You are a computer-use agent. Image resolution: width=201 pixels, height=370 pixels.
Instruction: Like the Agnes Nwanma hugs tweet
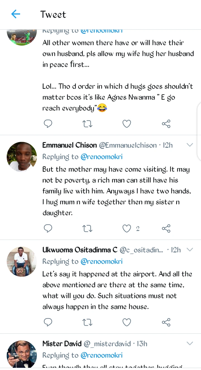[x=127, y=124]
